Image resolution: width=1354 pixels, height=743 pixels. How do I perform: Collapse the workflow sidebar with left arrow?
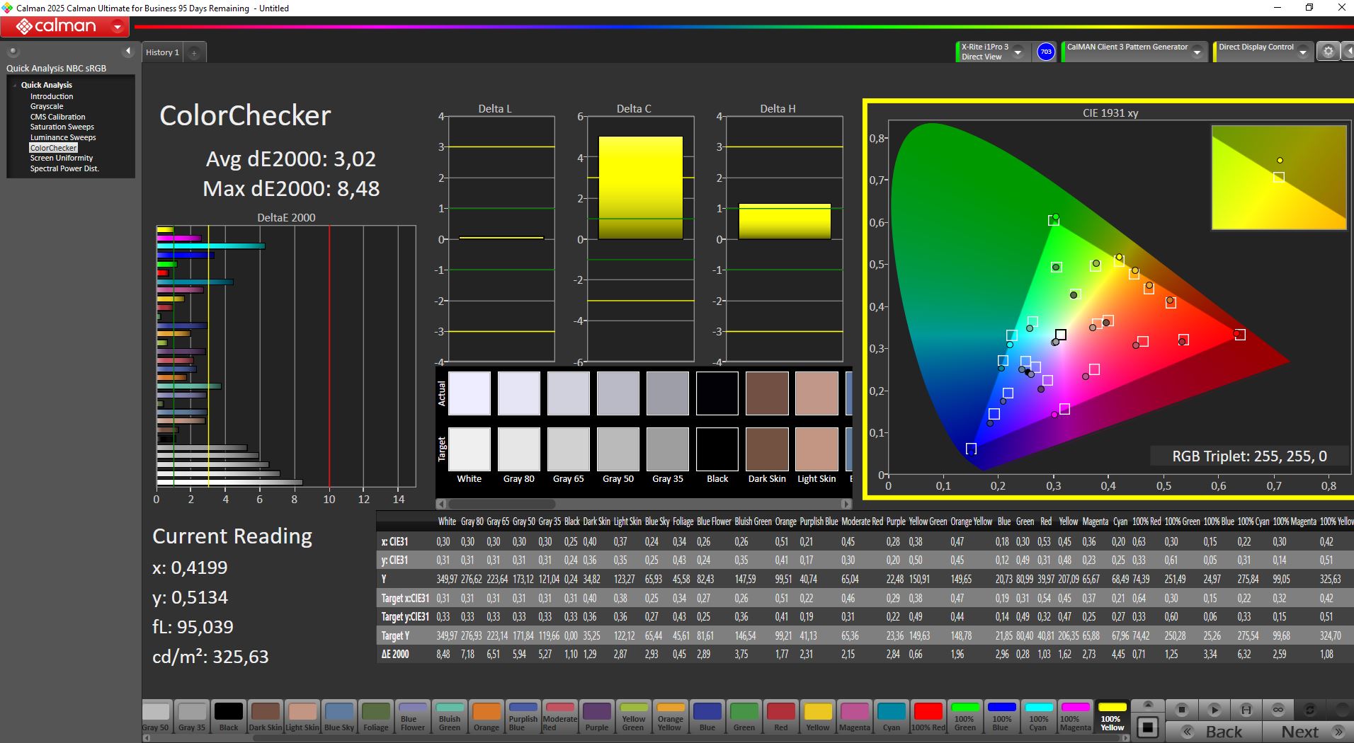128,51
